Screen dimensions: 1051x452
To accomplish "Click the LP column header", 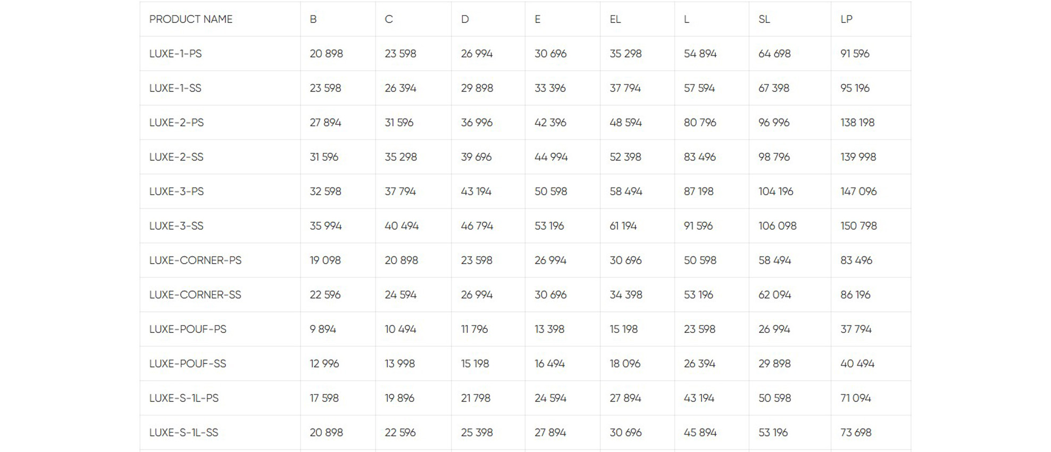I will click(846, 19).
